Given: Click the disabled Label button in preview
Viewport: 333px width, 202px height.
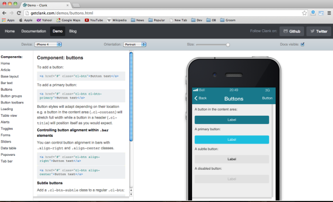Looking at the screenshot, I should coord(232,179).
